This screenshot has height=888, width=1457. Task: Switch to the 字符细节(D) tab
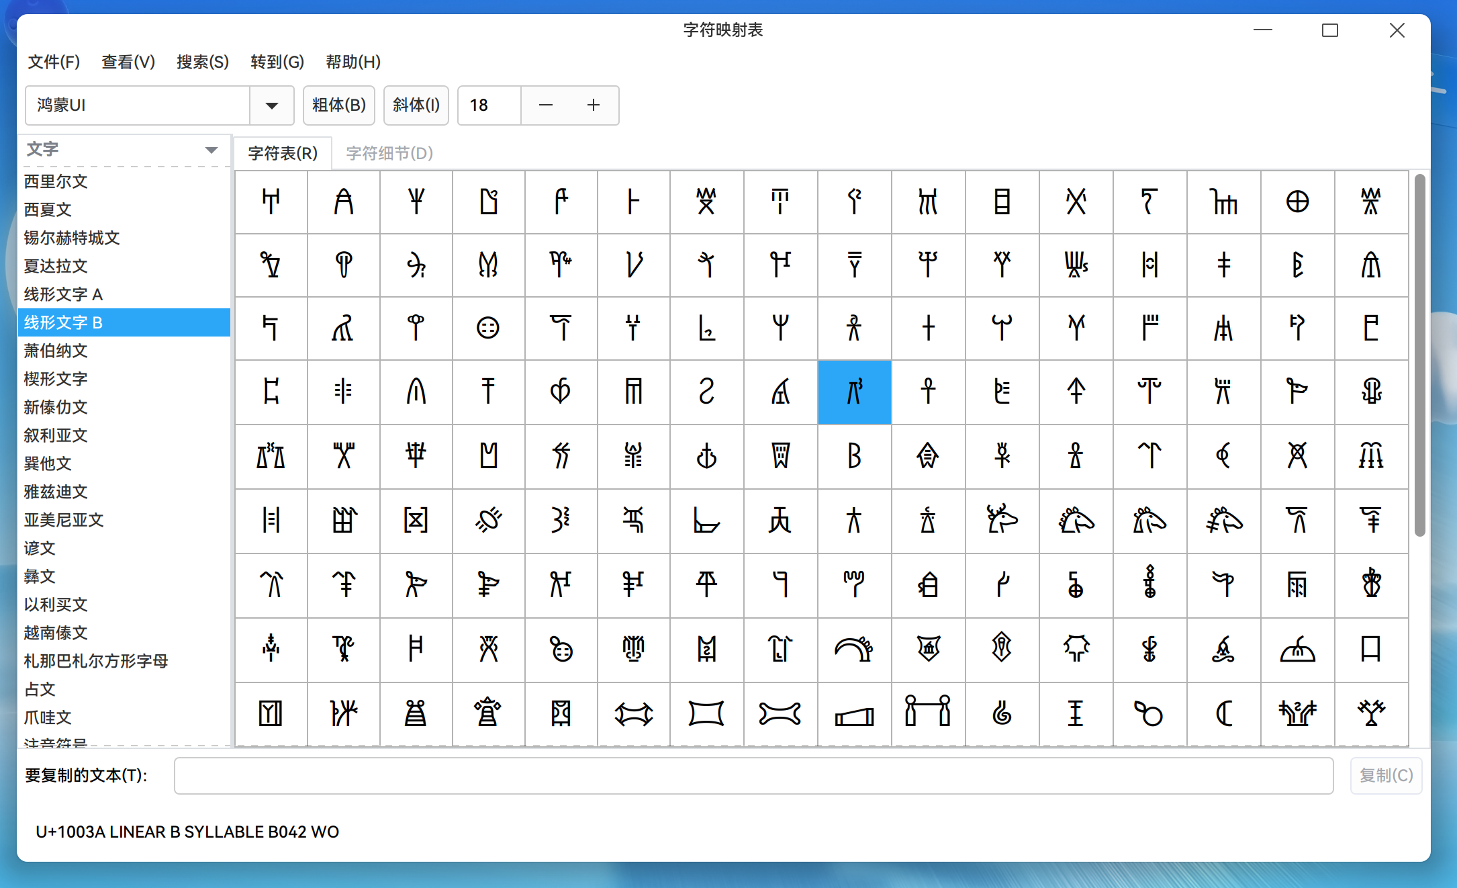click(388, 153)
